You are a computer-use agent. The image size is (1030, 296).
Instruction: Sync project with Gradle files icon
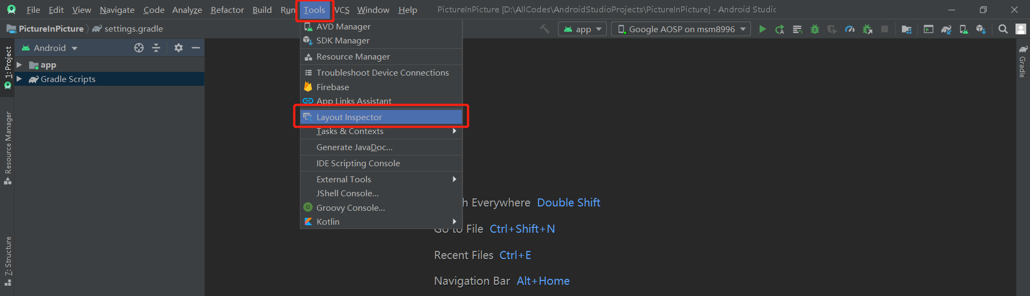[x=946, y=29]
